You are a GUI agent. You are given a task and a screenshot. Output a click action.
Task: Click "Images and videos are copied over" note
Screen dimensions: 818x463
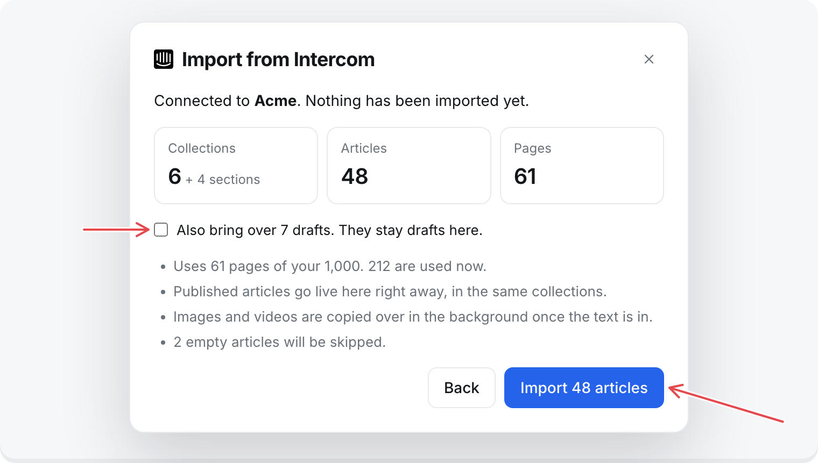(x=413, y=317)
